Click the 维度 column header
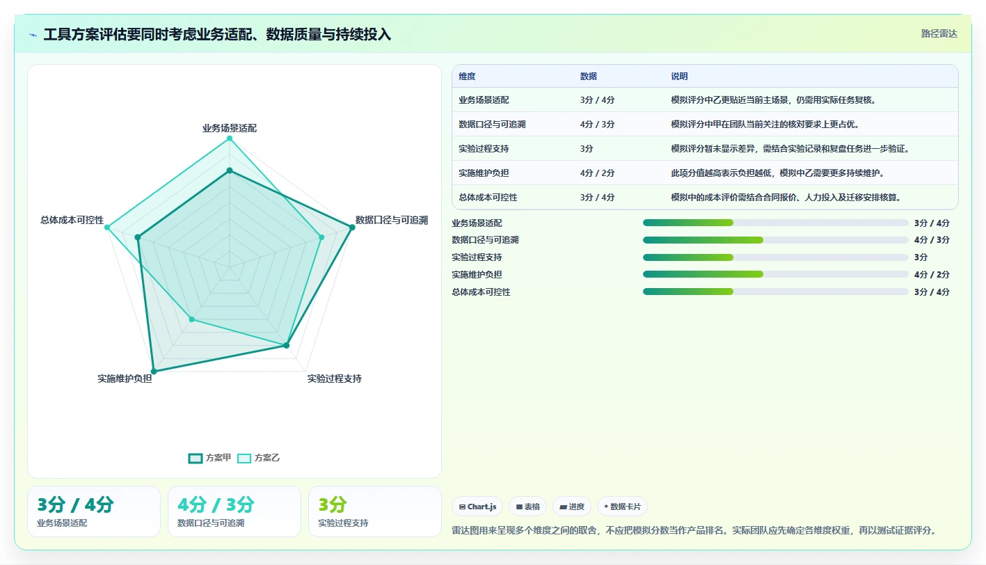986x565 pixels. (x=467, y=77)
